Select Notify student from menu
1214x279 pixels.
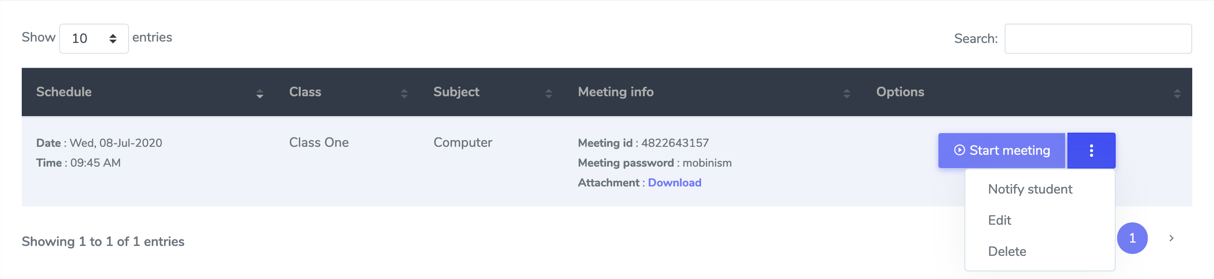[1030, 189]
